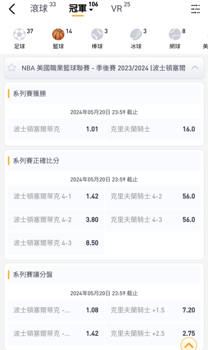Select 波士頓塞爾蒂克 4-3 odds 8.50
This screenshot has height=350, width=208.
(x=56, y=243)
